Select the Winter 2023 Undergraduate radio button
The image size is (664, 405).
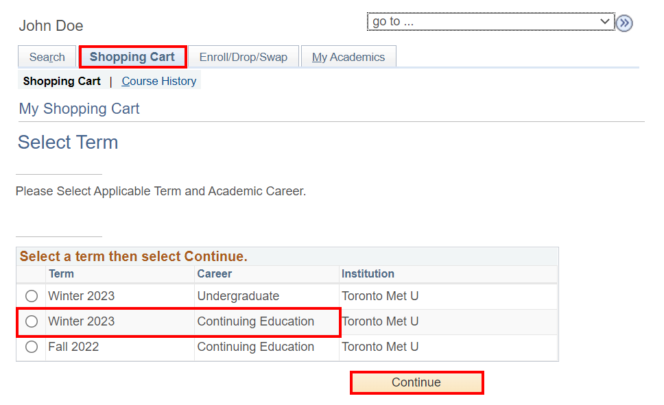pyautogui.click(x=32, y=297)
